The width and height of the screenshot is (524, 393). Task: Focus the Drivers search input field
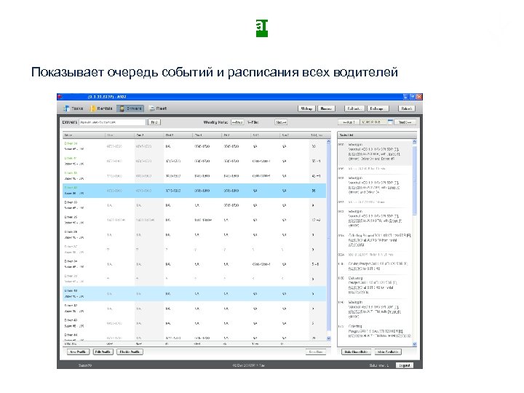coord(112,122)
